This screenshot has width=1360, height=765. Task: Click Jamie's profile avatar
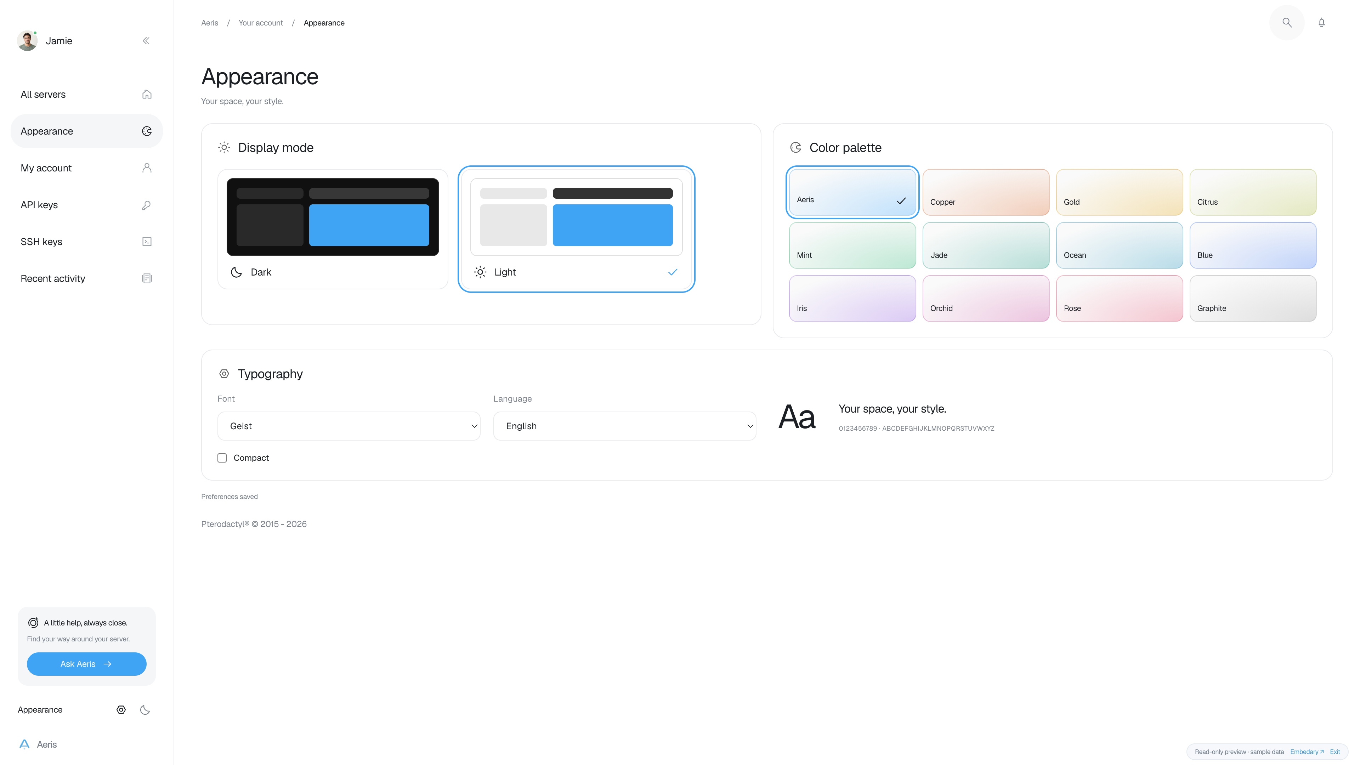pos(27,41)
